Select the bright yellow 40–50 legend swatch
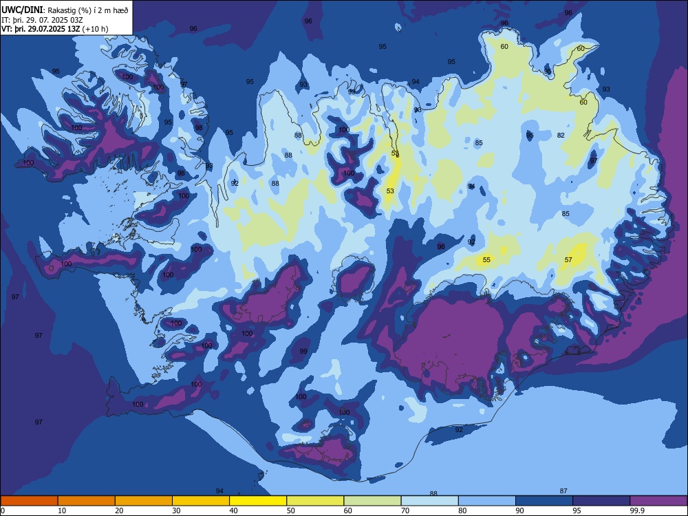 258,501
